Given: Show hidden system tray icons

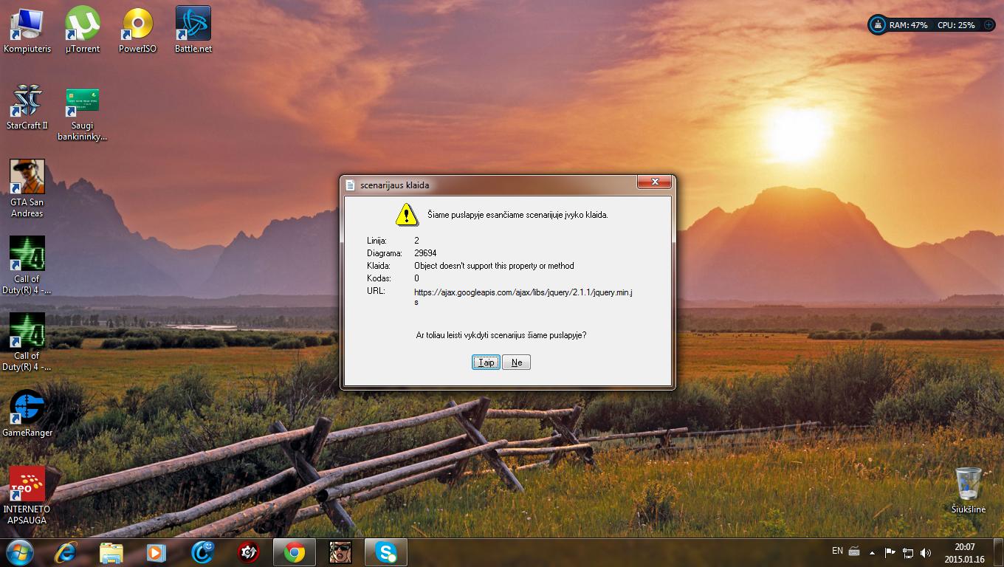Looking at the screenshot, I should pyautogui.click(x=873, y=551).
